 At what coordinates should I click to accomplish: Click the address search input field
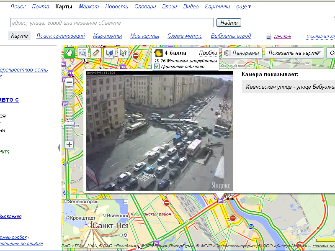pos(112,23)
